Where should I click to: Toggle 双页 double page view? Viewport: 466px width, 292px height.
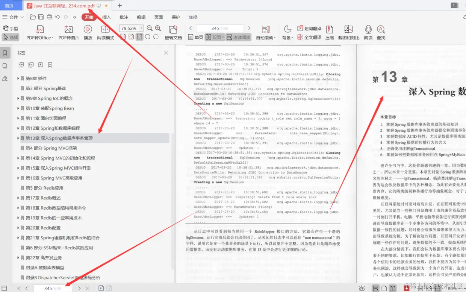click(x=215, y=37)
